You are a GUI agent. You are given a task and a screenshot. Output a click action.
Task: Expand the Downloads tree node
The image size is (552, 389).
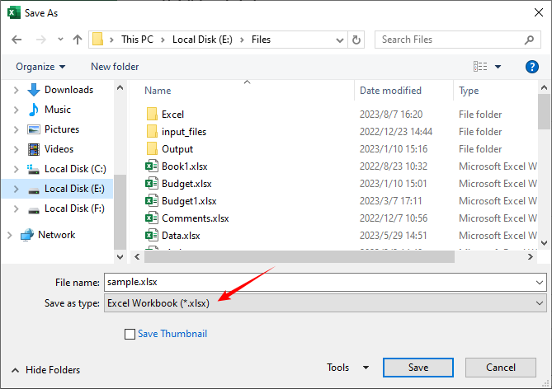16,91
